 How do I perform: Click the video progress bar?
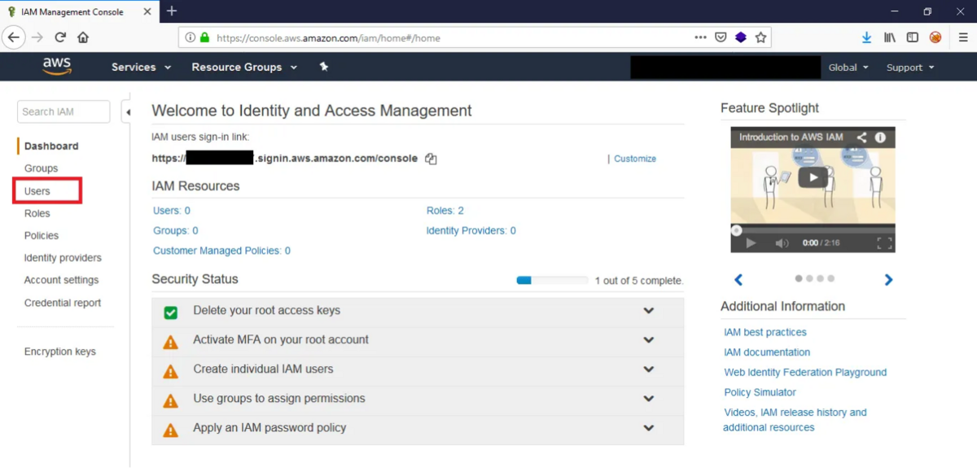[813, 230]
